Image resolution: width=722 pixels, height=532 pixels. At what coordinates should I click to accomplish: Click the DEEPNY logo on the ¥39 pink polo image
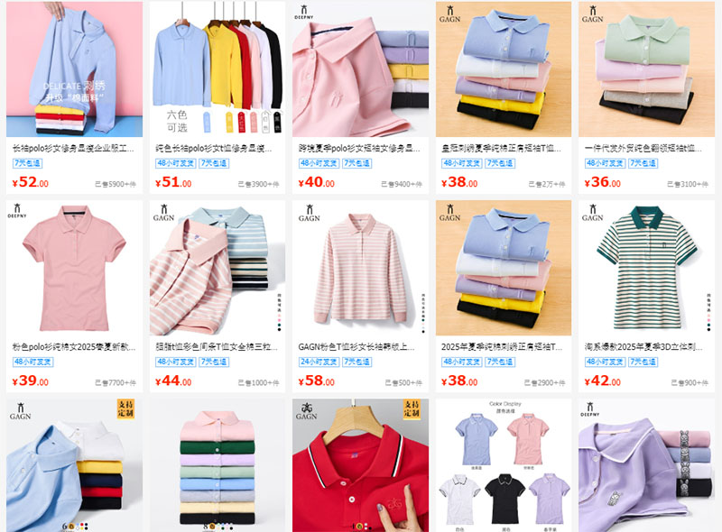[x=17, y=210]
